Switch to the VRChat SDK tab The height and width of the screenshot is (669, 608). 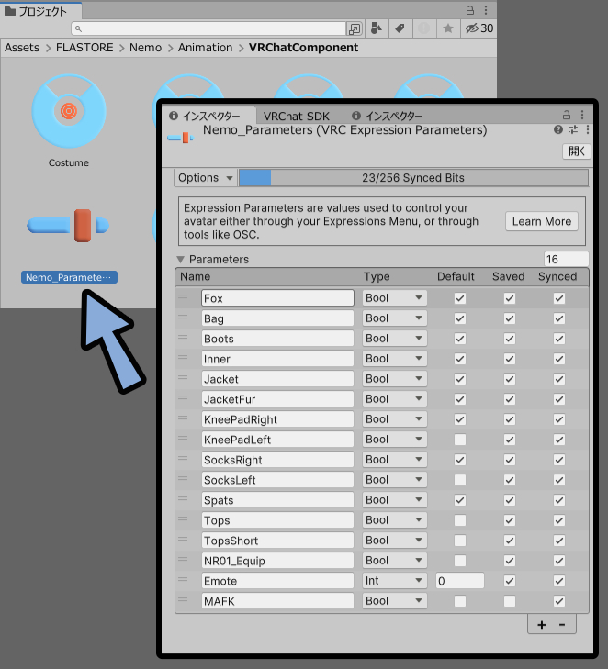pos(297,116)
